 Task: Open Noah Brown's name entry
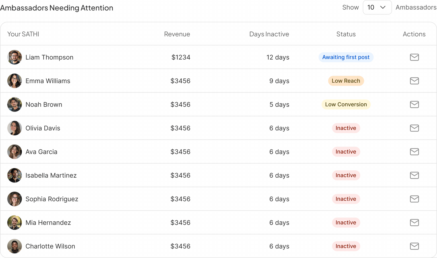[44, 104]
